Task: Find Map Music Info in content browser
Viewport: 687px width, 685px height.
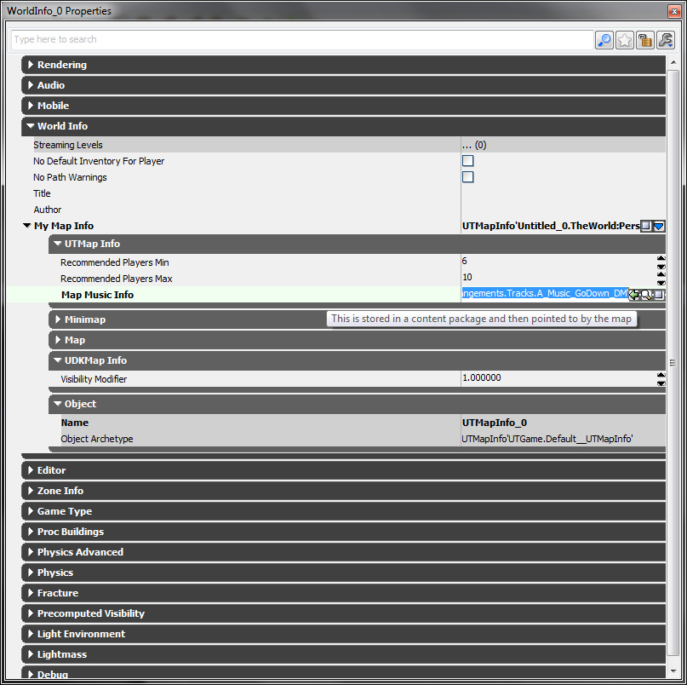Action: tap(647, 294)
